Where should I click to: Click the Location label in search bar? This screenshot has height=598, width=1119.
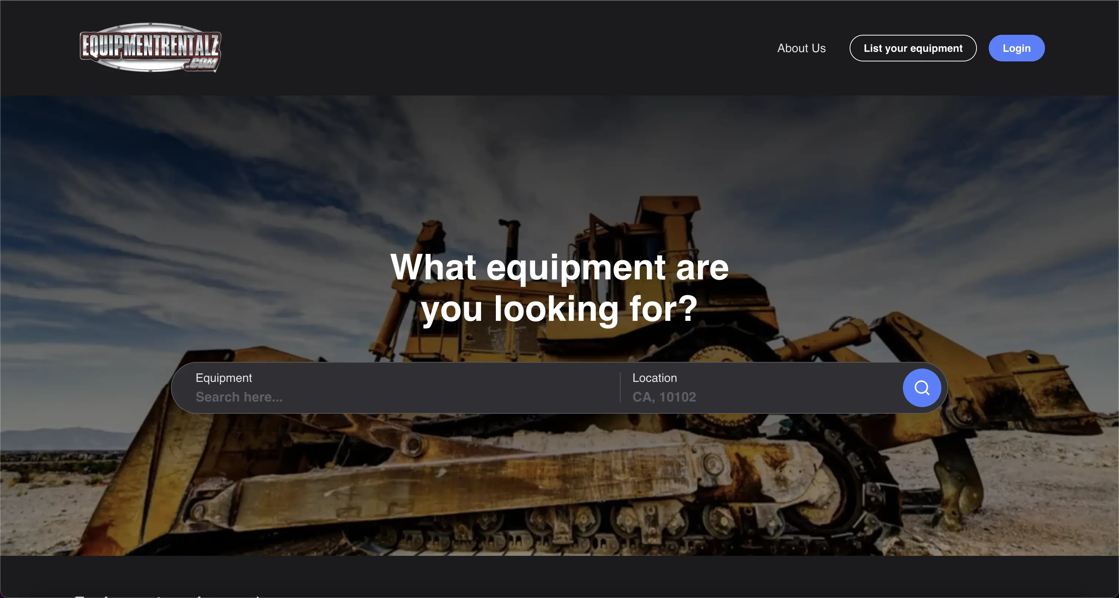(654, 378)
